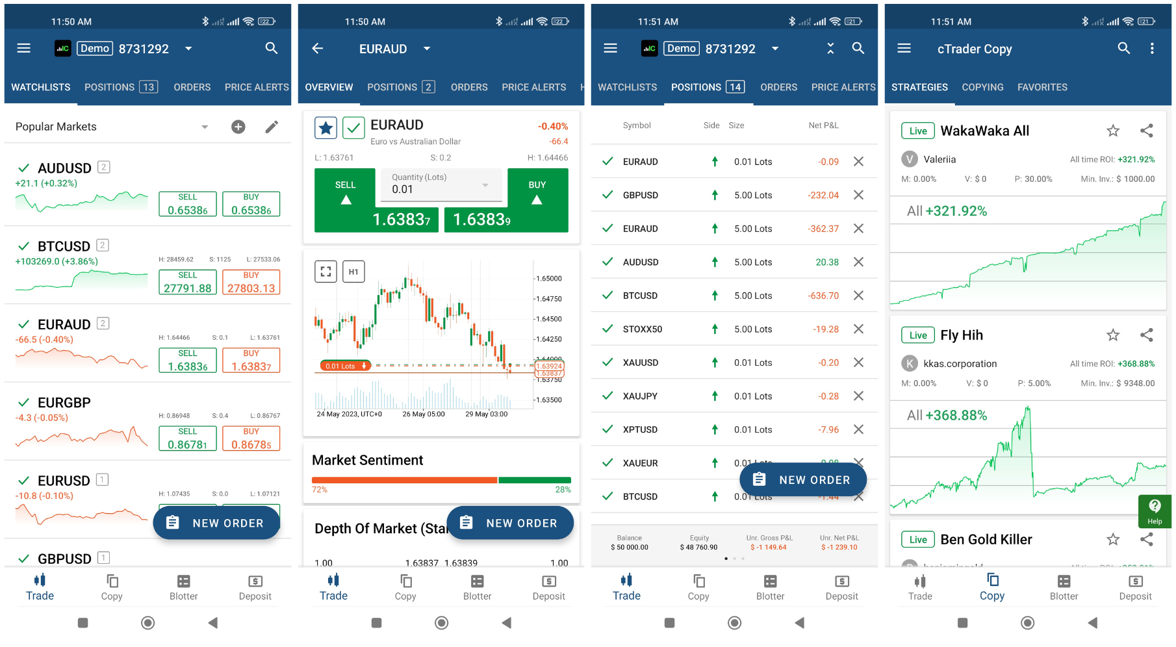The width and height of the screenshot is (1176, 647).
Task: Open the PRICE ALERTS tab
Action: coord(256,87)
